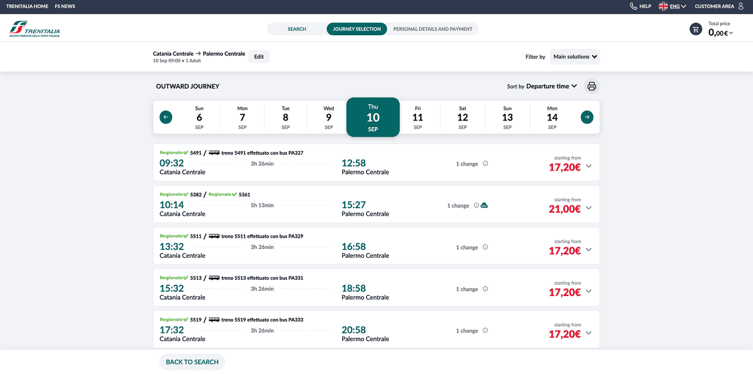Select Mon 14 Sep date tab
The image size is (753, 374).
(552, 118)
